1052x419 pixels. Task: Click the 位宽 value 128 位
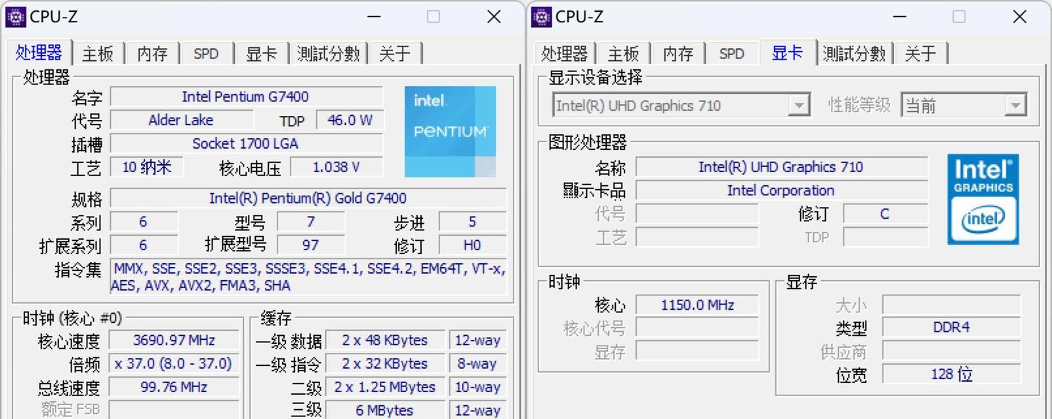[952, 374]
